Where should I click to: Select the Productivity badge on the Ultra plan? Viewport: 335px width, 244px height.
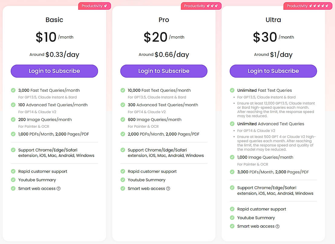[x=307, y=5]
